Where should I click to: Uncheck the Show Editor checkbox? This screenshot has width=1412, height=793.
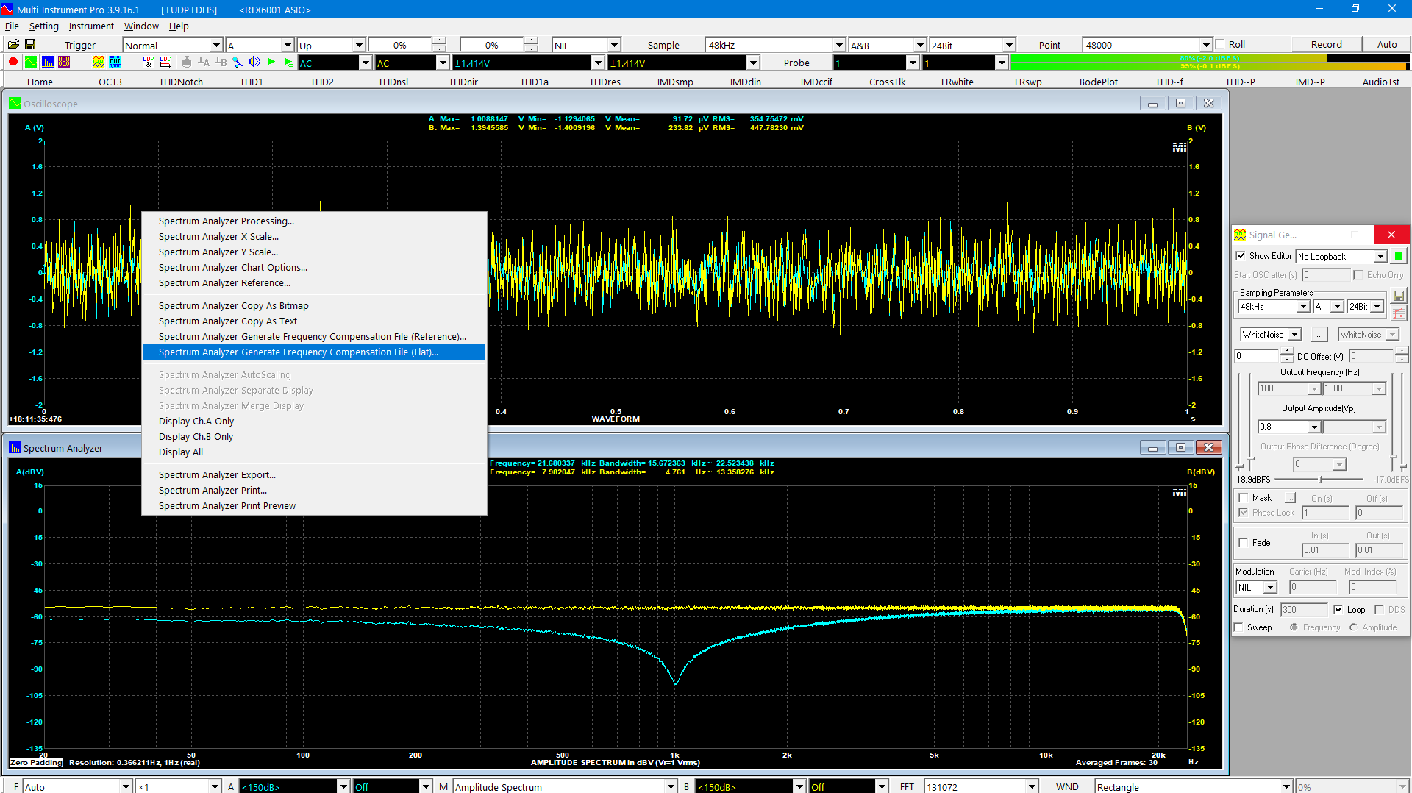pyautogui.click(x=1241, y=256)
